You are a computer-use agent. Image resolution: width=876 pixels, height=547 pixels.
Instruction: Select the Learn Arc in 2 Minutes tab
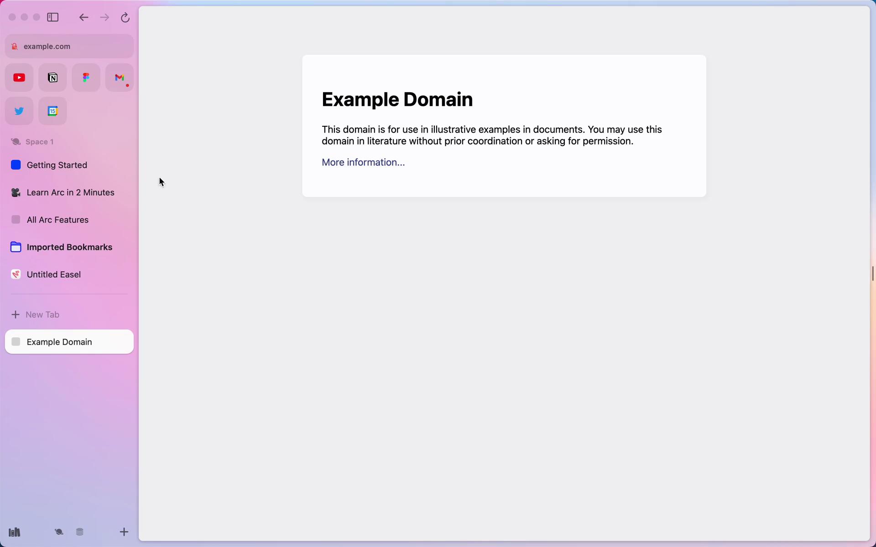[70, 192]
